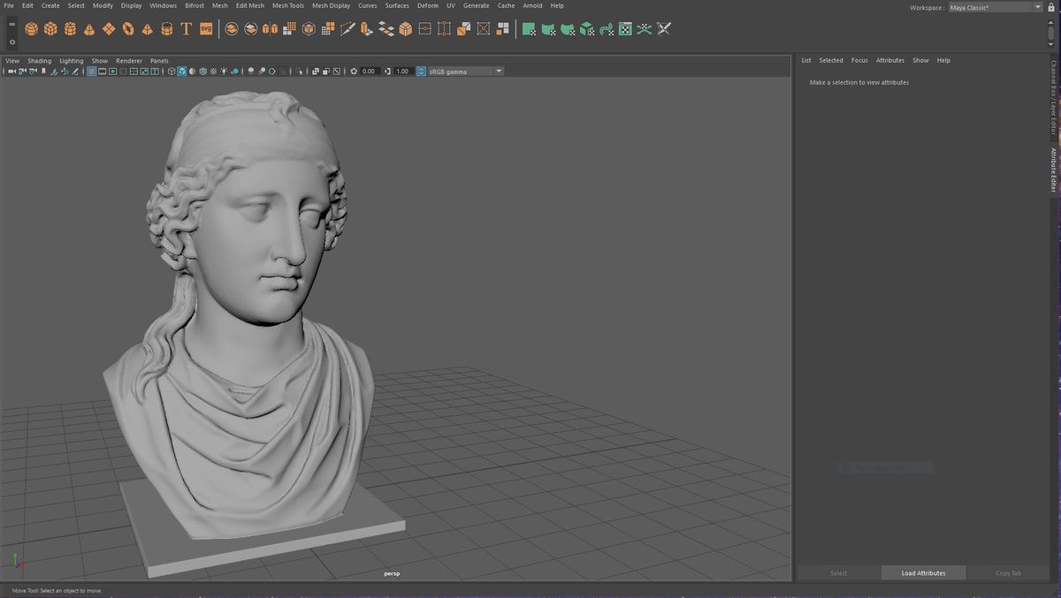Viewport: 1061px width, 598px height.
Task: Create an SVG object from the shelf
Action: [x=205, y=28]
